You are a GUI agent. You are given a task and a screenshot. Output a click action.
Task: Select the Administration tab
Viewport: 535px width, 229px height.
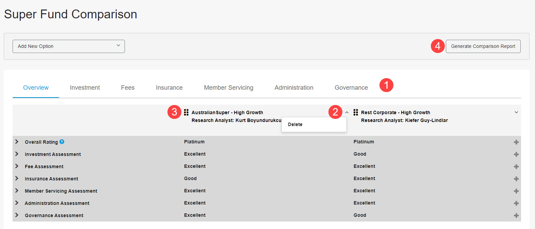[x=294, y=88]
